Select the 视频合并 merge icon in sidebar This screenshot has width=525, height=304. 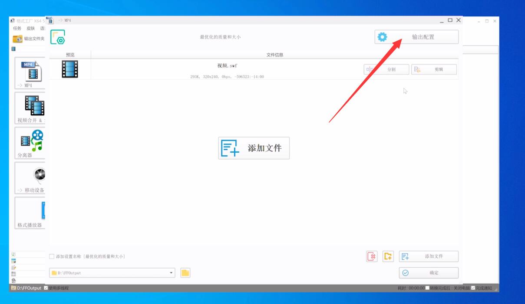[30, 108]
